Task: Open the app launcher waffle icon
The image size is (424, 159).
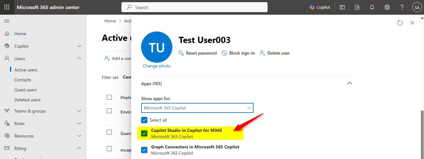Action: coord(7,7)
